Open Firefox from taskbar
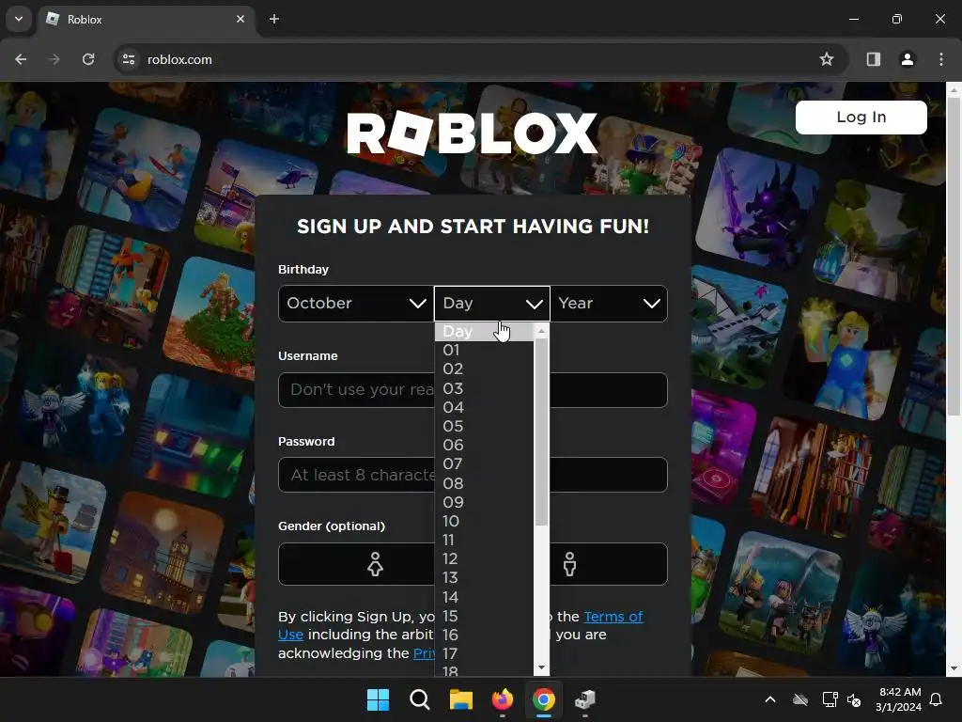Screen dimensions: 962x722 click(x=503, y=699)
